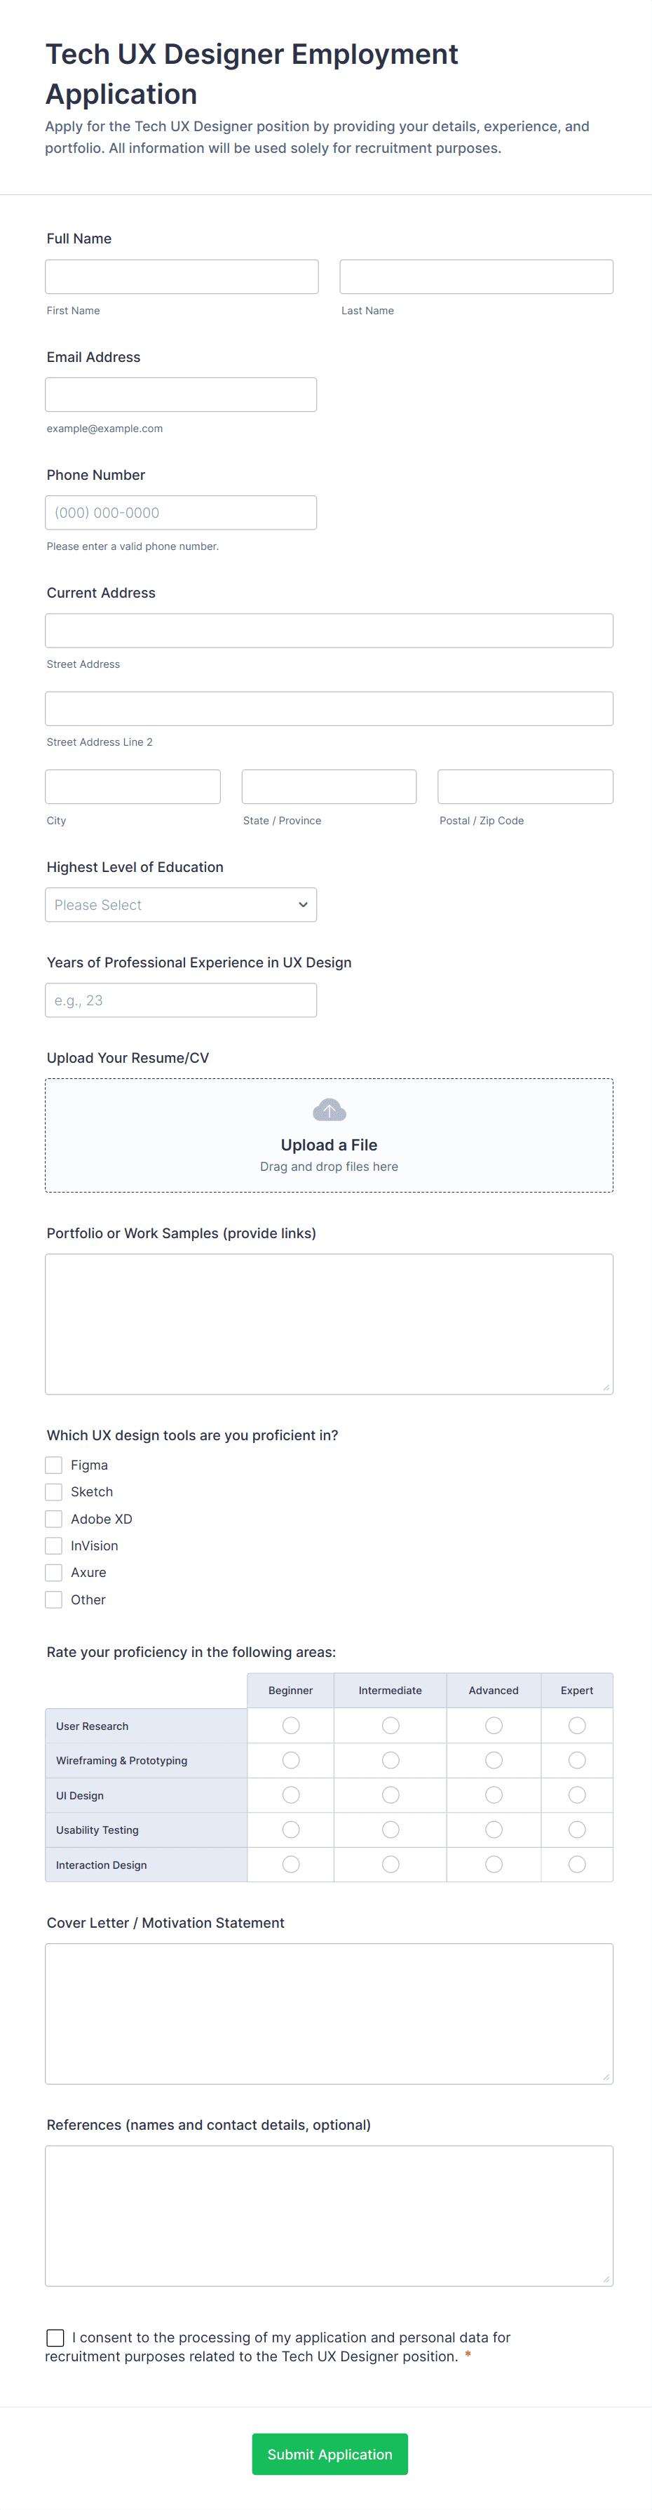Viewport: 652px width, 2510px height.
Task: Mark Beginner for Usability Testing
Action: pos(290,1829)
